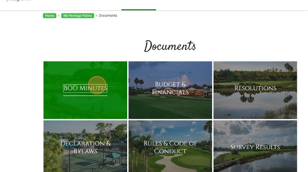
Task: Click the palm tree reflection in the Resolutions photo
Action: pyautogui.click(x=248, y=98)
